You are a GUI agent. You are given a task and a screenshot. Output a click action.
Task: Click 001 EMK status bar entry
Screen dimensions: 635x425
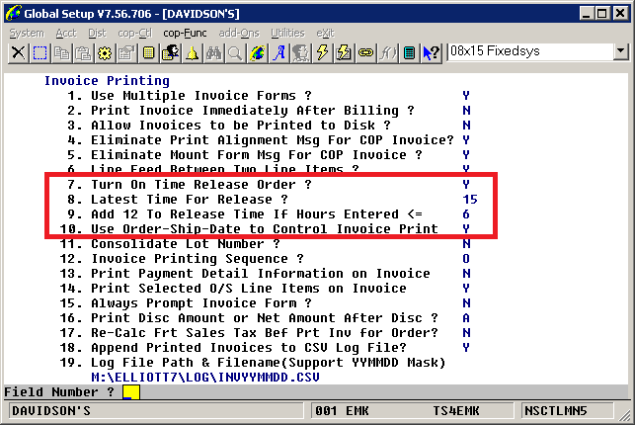click(x=343, y=411)
